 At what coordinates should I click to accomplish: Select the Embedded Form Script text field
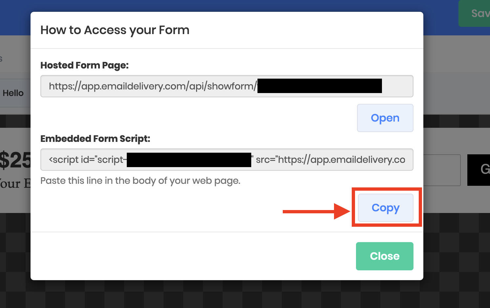point(227,160)
